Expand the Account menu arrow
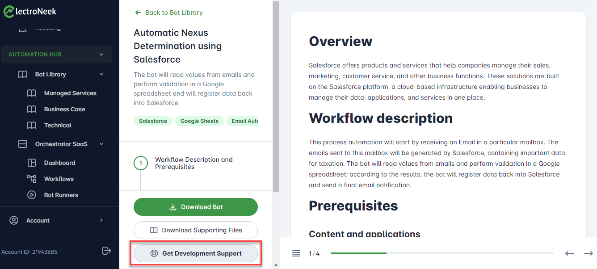 click(101, 220)
